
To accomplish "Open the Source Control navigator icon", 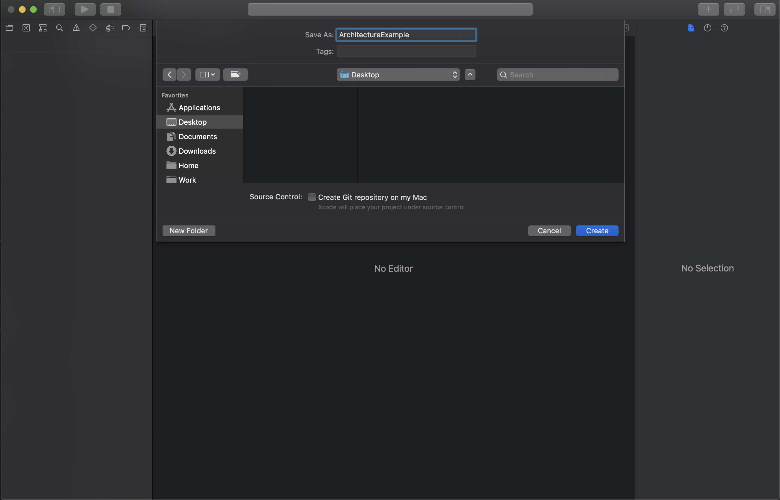I will pyautogui.click(x=26, y=28).
